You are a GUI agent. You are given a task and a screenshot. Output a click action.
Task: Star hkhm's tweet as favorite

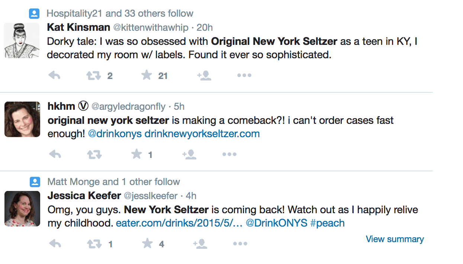(137, 154)
